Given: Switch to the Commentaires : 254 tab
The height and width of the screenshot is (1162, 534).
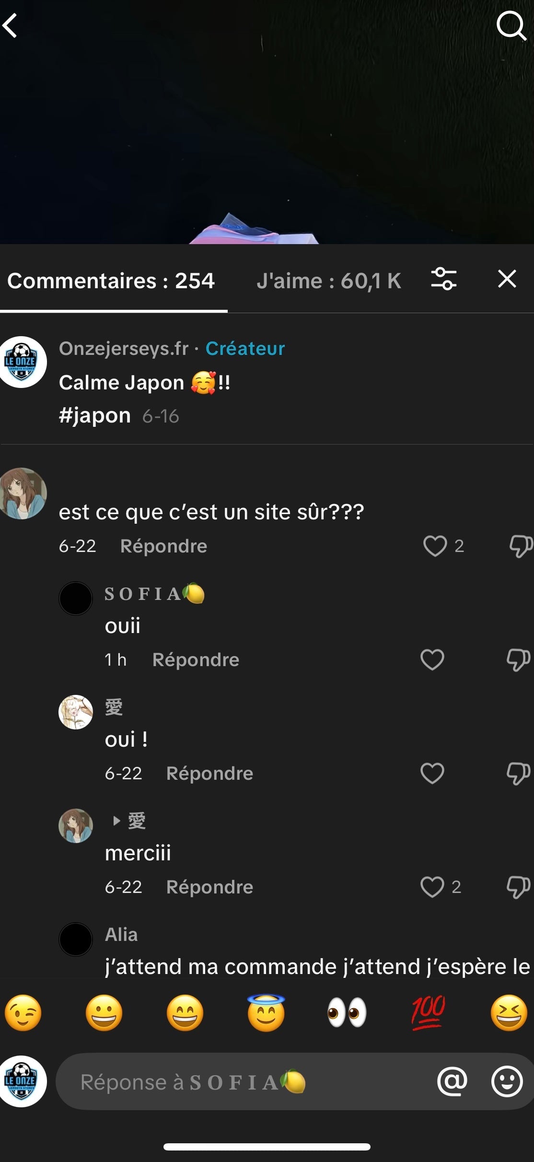Looking at the screenshot, I should (x=111, y=281).
